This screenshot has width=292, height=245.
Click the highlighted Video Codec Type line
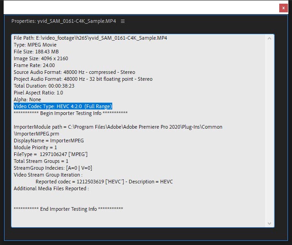tap(63, 106)
